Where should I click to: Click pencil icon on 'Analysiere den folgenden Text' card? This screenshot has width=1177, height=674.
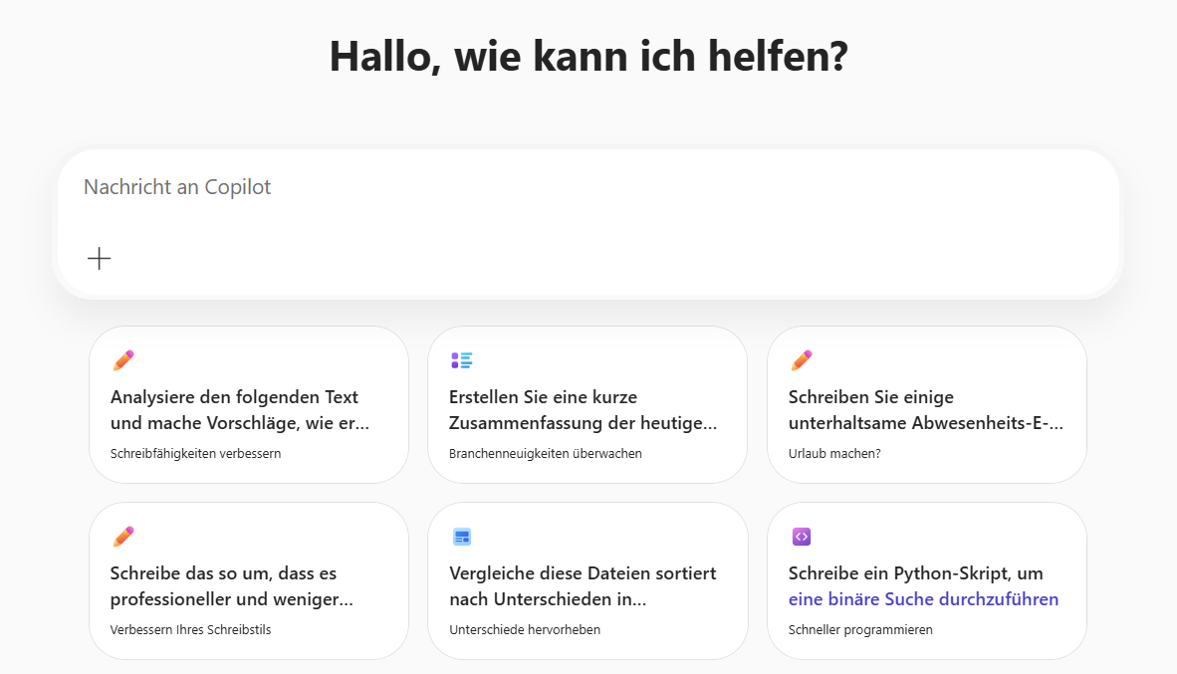(123, 360)
